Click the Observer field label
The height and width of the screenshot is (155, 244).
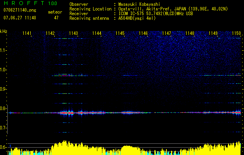pyautogui.click(x=79, y=4)
